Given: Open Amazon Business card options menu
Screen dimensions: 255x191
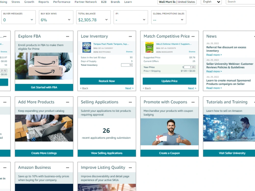Looking at the screenshot, I should pyautogui.click(x=68, y=168).
